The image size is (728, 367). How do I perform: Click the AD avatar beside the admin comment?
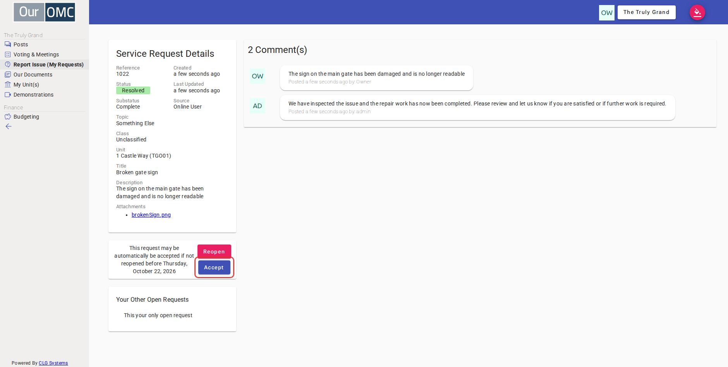tap(258, 106)
